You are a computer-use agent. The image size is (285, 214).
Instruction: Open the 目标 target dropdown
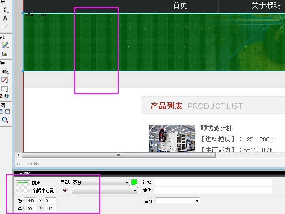pos(177,201)
